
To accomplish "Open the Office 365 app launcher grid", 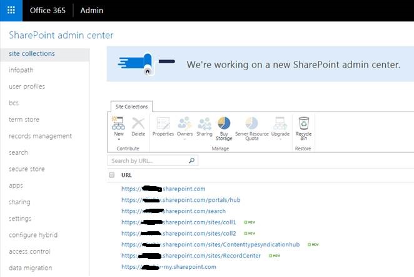I will click(11, 10).
